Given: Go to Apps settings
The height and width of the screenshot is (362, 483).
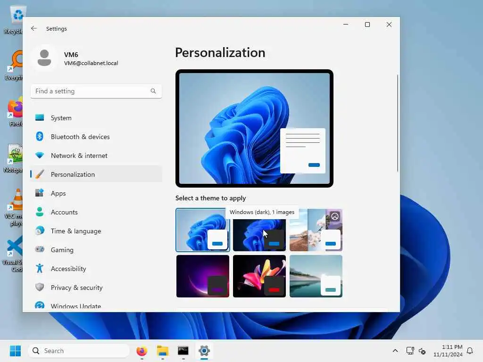Looking at the screenshot, I should click(96, 193).
